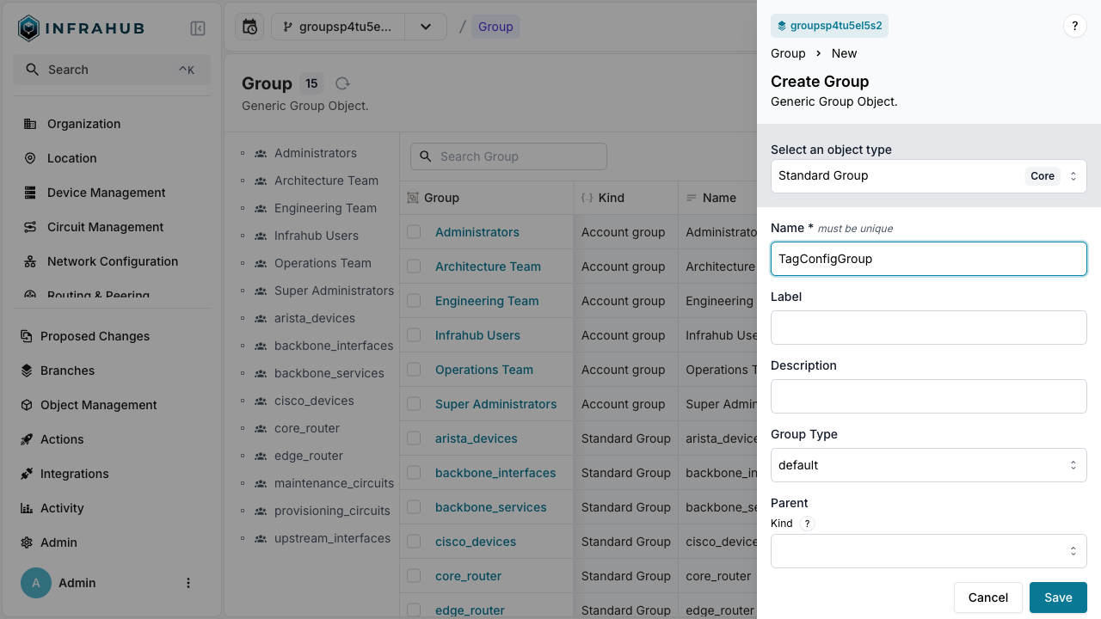Open the Device Management menu

[106, 193]
